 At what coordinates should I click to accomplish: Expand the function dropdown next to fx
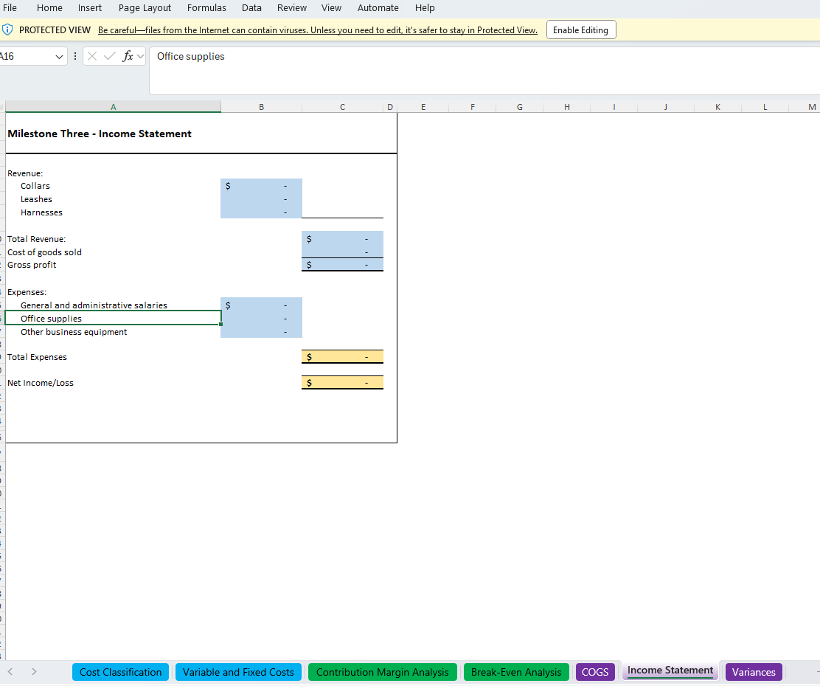click(140, 56)
